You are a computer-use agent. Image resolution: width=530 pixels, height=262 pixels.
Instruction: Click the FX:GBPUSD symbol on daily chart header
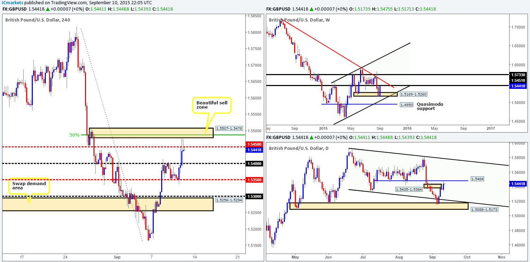click(278, 138)
